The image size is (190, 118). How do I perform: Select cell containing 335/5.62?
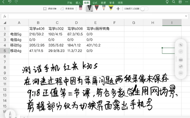coord(57,45)
